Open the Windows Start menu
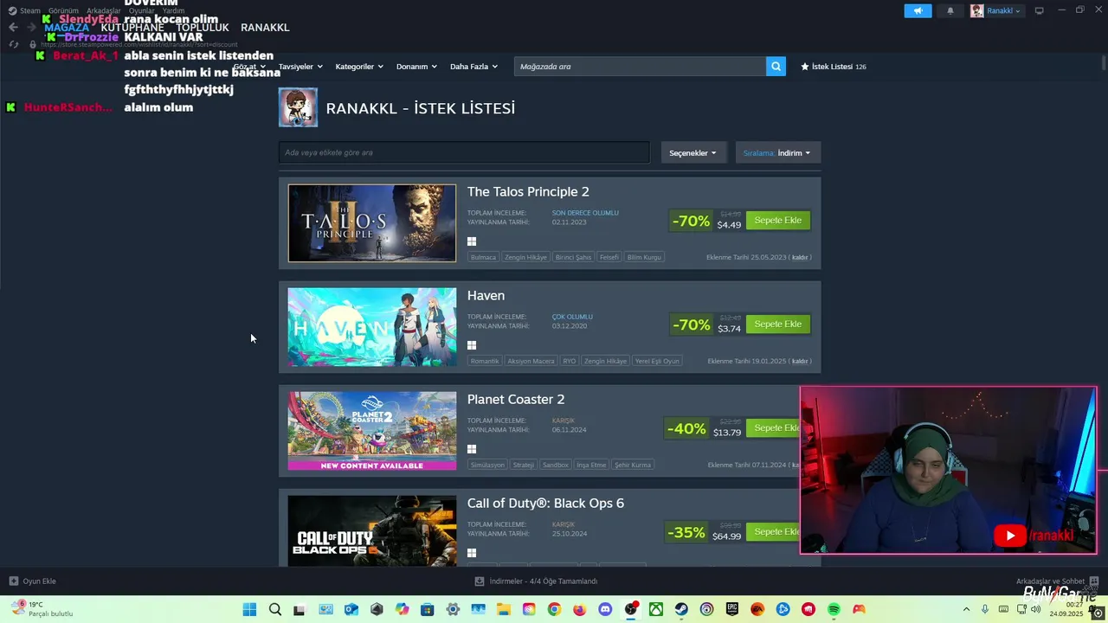 click(x=249, y=609)
